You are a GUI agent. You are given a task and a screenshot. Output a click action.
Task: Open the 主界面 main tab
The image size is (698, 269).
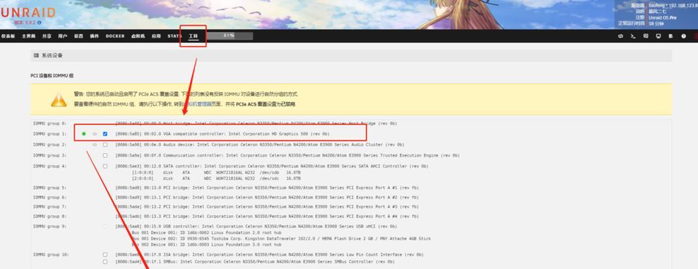pyautogui.click(x=28, y=36)
